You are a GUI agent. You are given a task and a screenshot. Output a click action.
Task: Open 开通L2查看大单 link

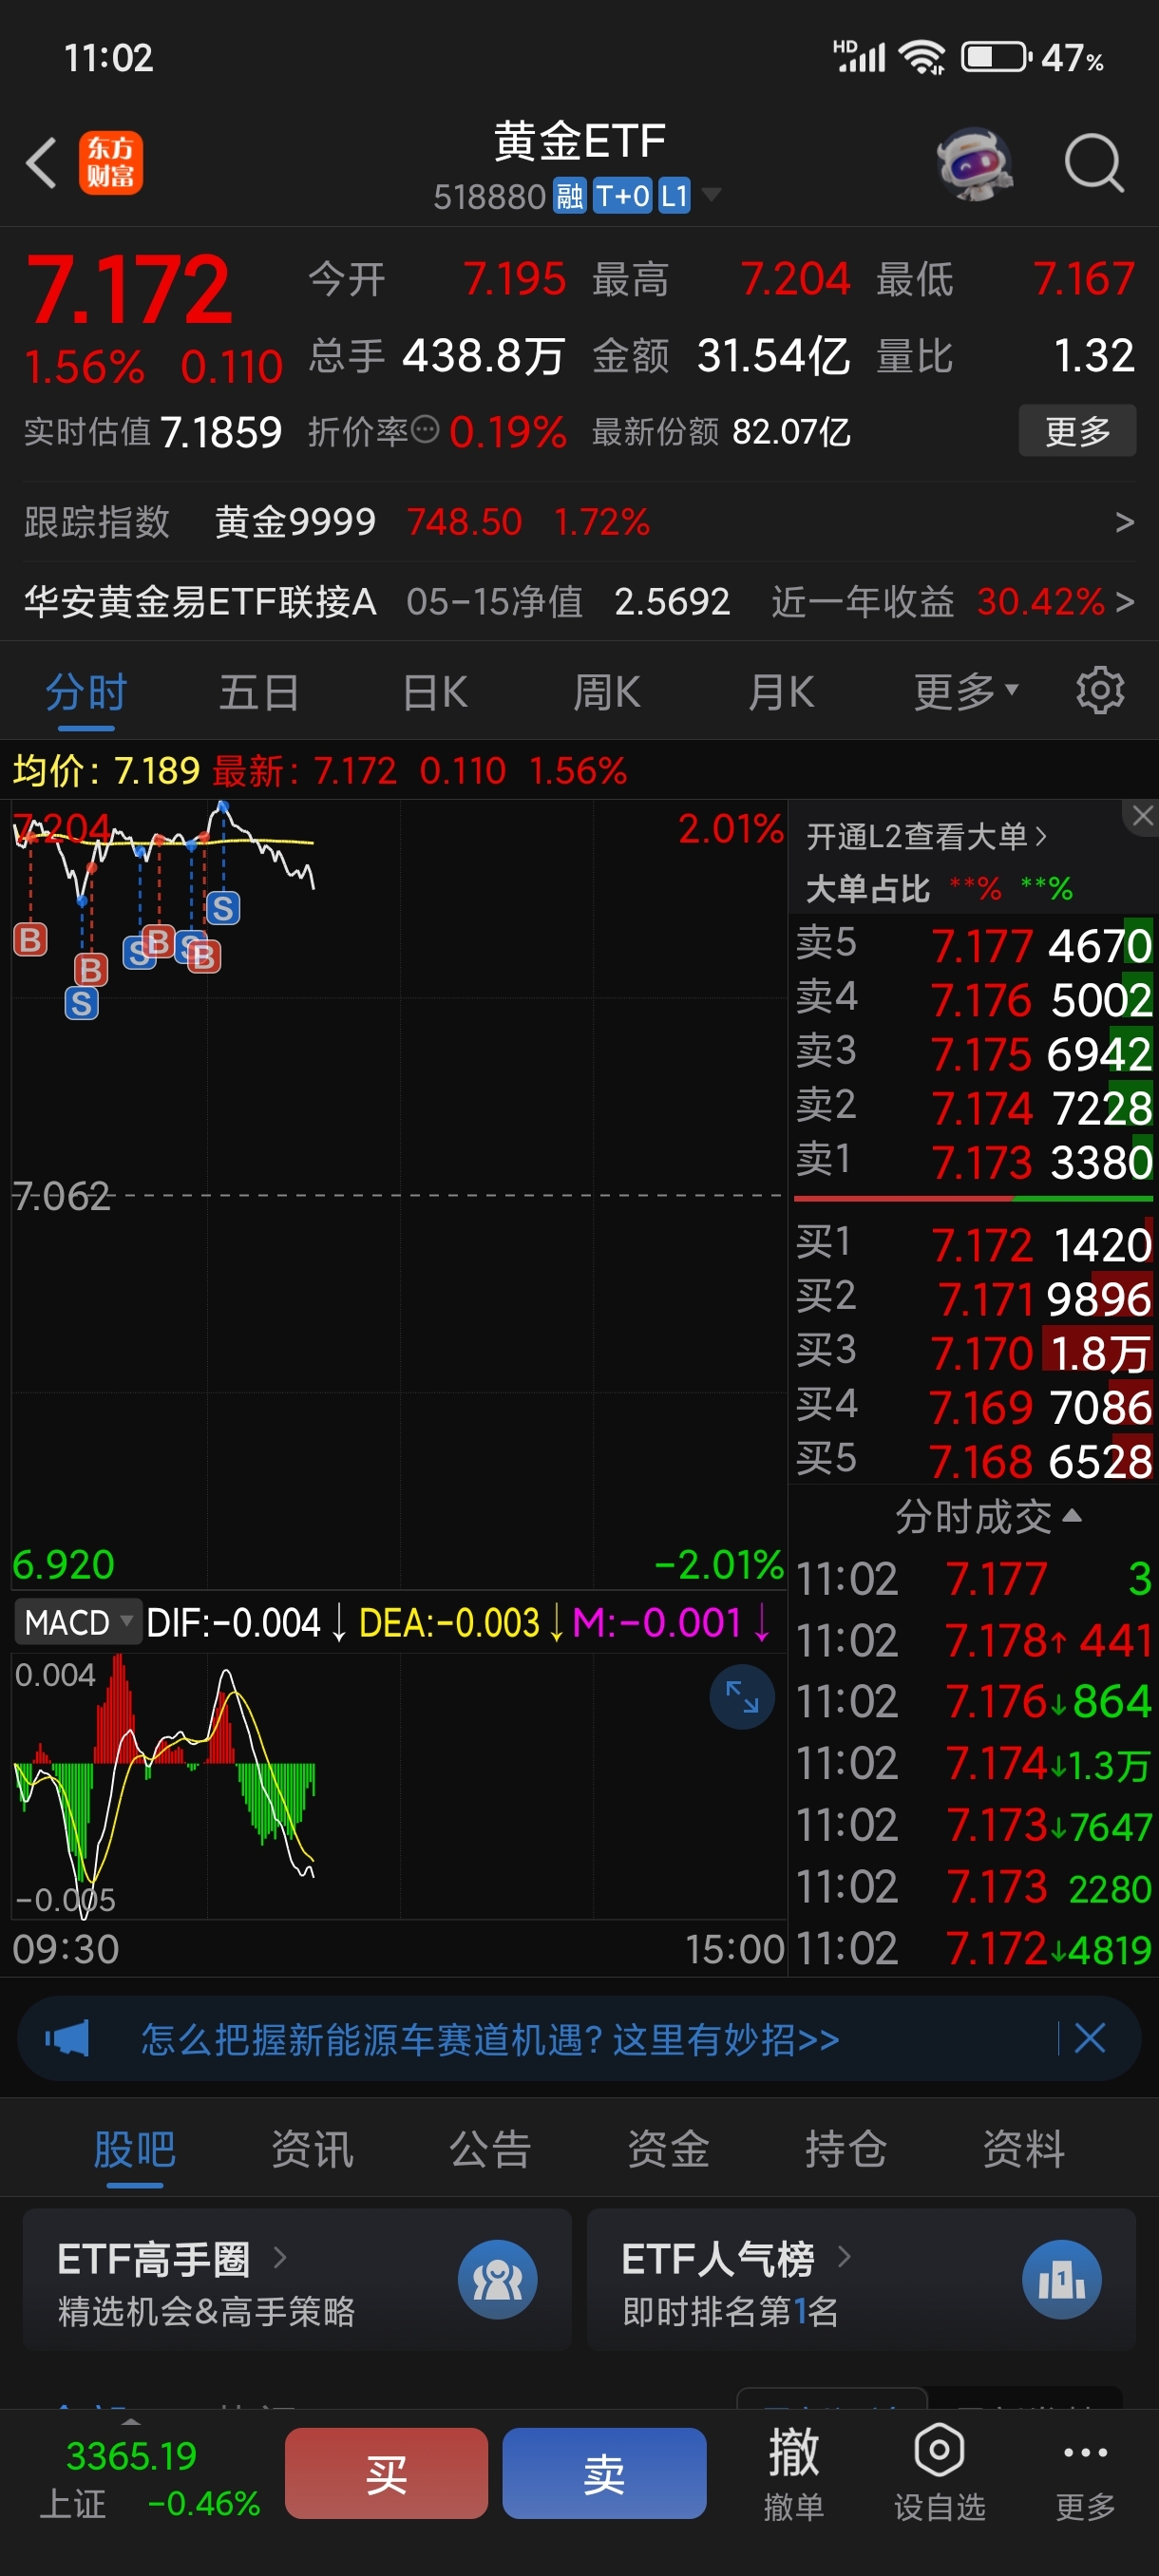pos(926,836)
